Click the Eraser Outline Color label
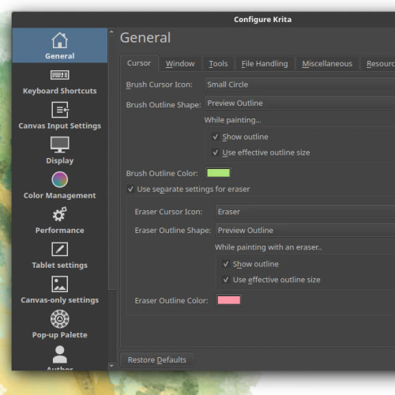The image size is (395, 395). pyautogui.click(x=171, y=301)
